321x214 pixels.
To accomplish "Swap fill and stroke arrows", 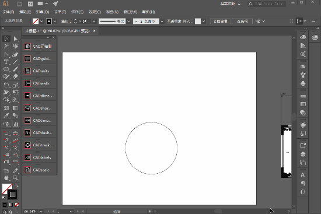I will 17,186.
